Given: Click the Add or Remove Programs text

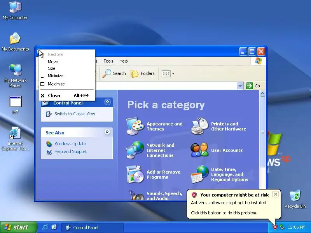Looking at the screenshot, I should tap(163, 174).
